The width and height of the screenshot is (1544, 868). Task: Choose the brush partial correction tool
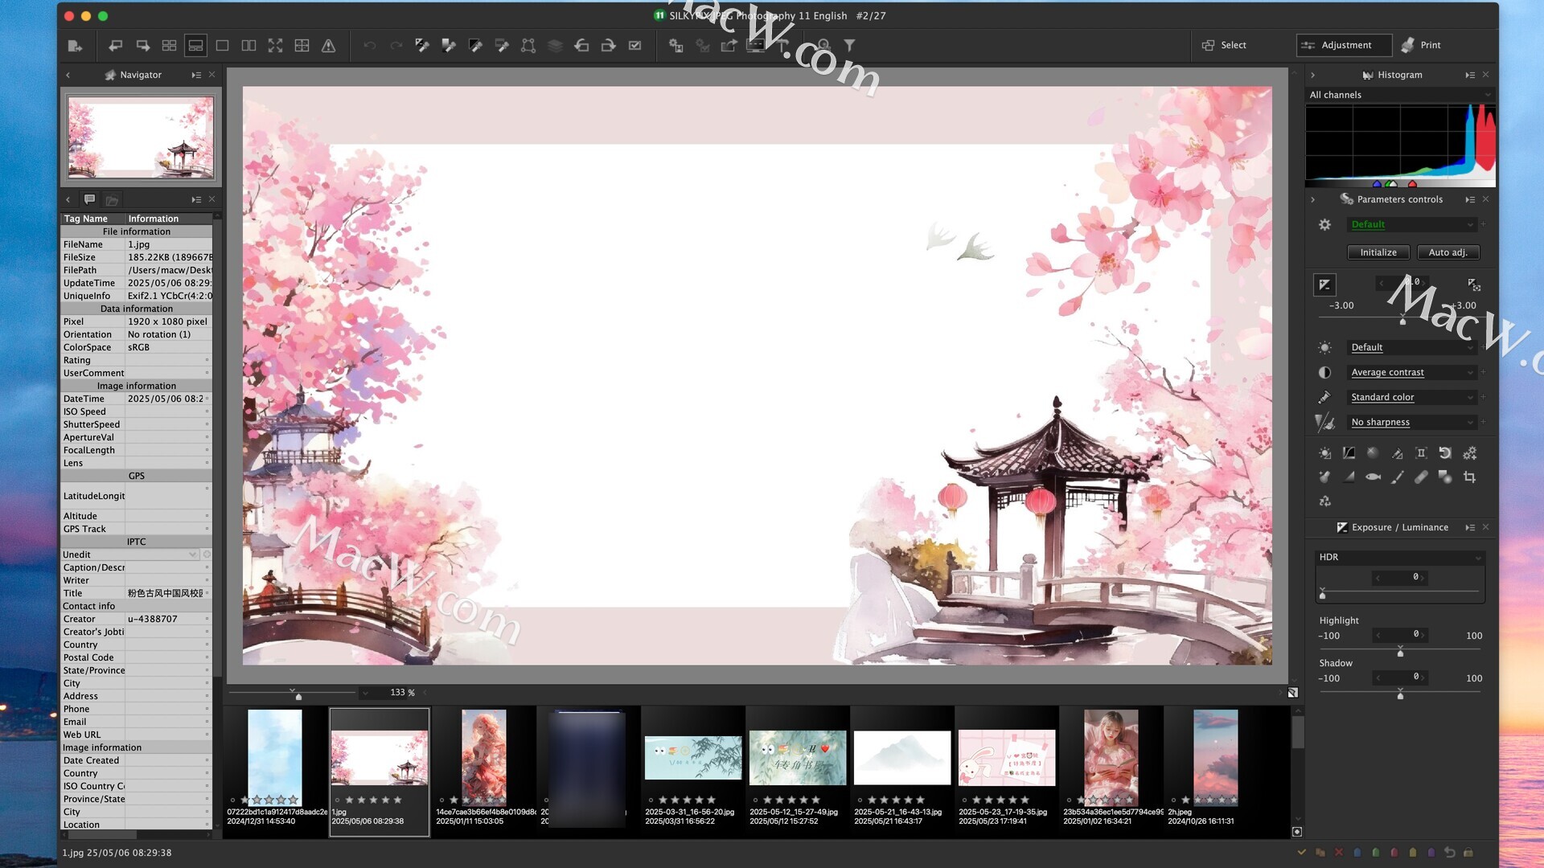(x=1398, y=477)
